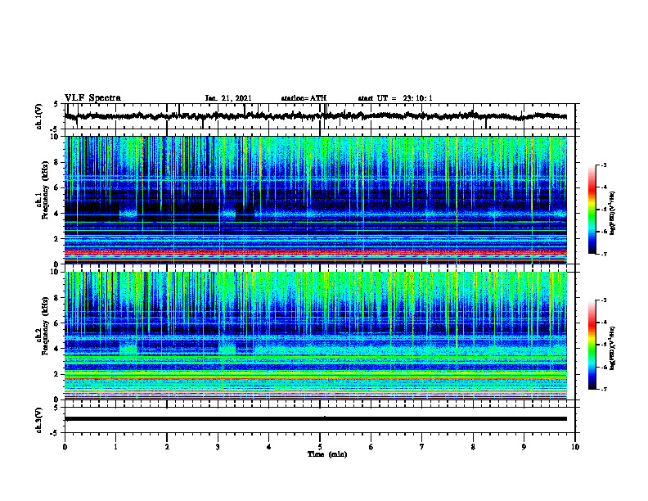Click time axis tick label '2'
Screen dimensions: 648x501
click(x=167, y=447)
